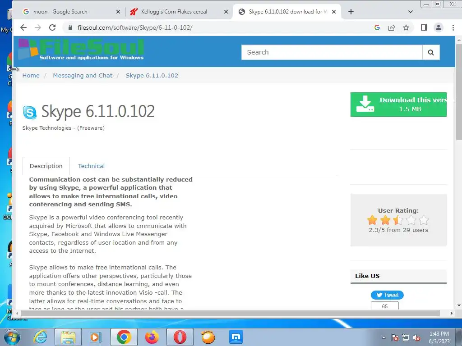
Task: Open Maxthon browser from taskbar
Action: (x=236, y=337)
